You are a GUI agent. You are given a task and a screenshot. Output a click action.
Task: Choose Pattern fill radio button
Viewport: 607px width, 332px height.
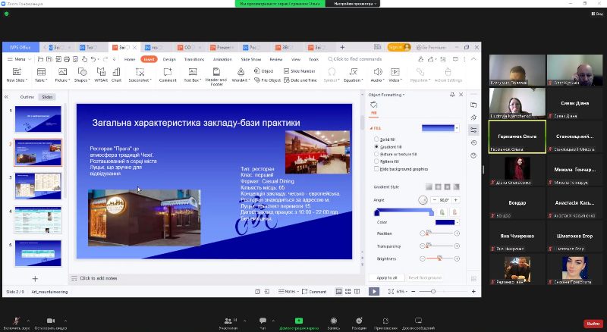pos(376,161)
